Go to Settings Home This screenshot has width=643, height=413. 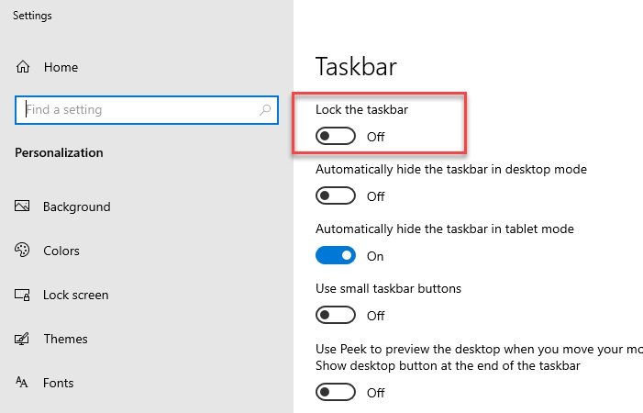[x=61, y=67]
